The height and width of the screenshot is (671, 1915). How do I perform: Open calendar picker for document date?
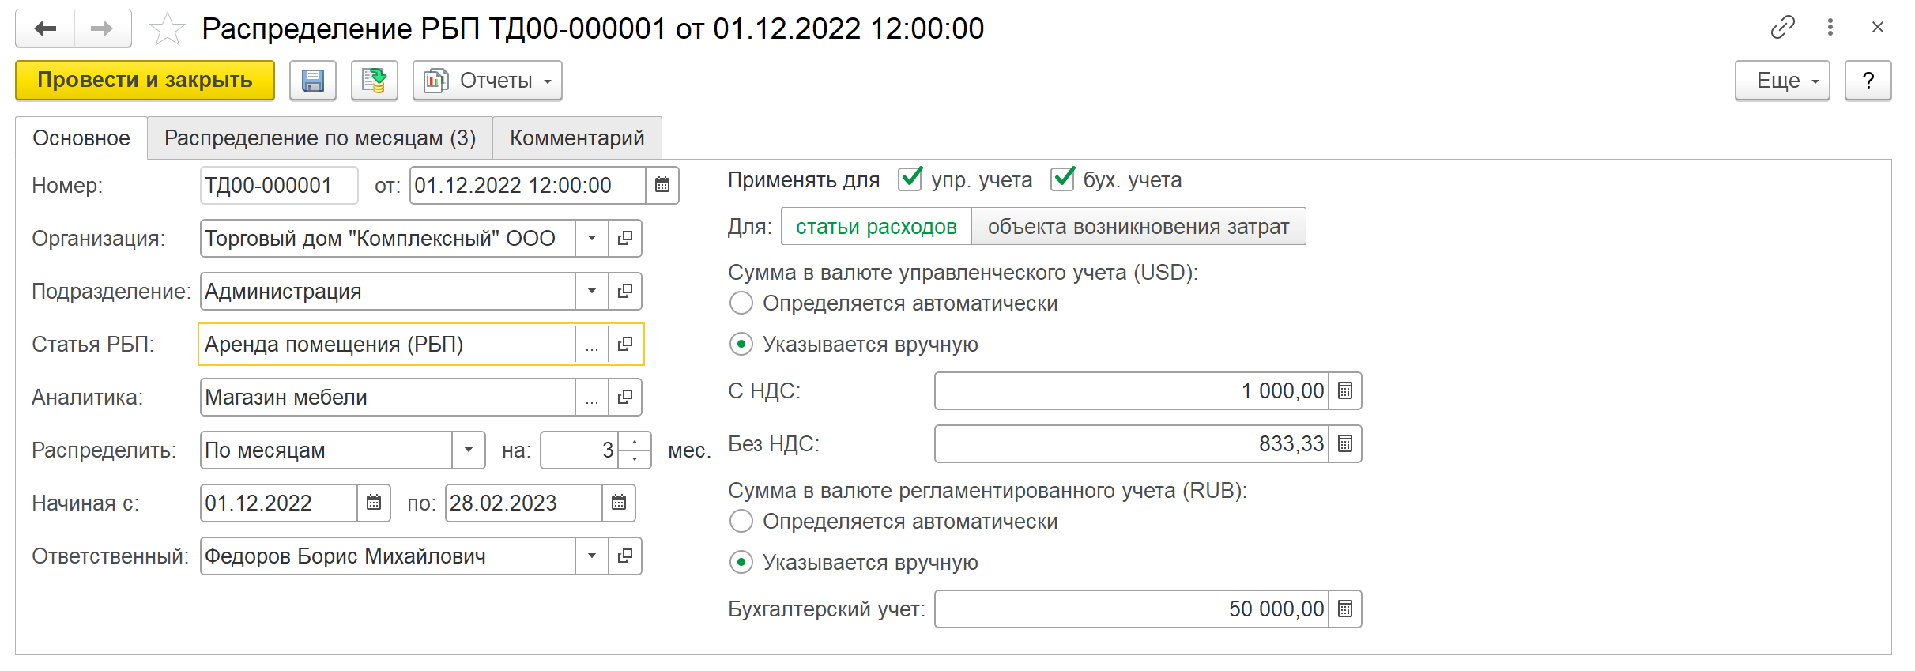tap(662, 186)
